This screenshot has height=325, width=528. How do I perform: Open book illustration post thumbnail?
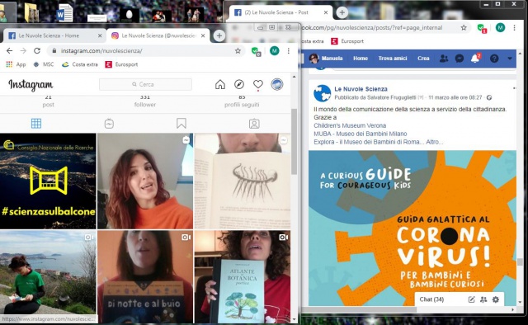click(242, 181)
